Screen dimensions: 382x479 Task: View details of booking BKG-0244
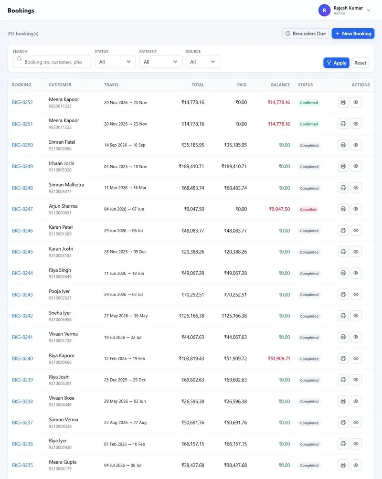(x=356, y=273)
